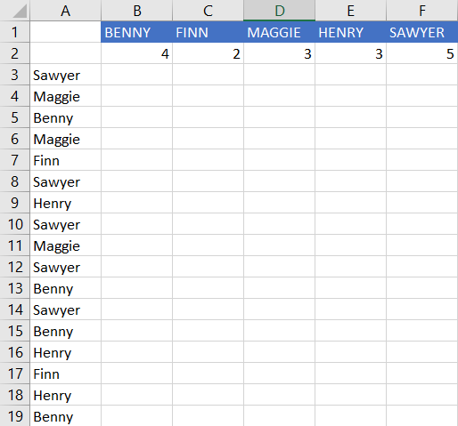Select column B header
The image size is (458, 426).
(x=136, y=11)
